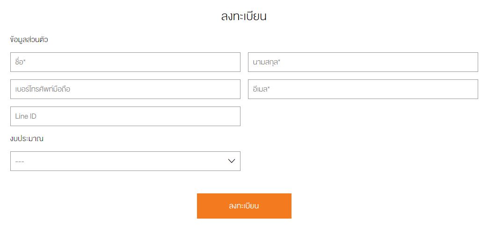The height and width of the screenshot is (227, 488).
Task: Select the '---' placeholder in budget combo
Action: (20, 162)
